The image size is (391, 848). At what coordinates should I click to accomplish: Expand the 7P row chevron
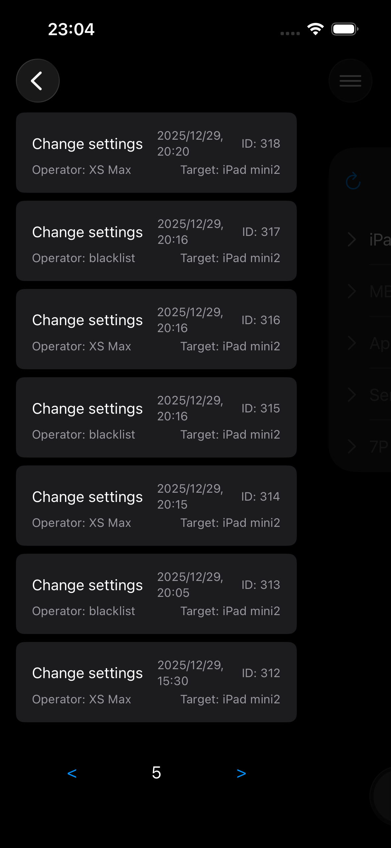click(x=352, y=447)
